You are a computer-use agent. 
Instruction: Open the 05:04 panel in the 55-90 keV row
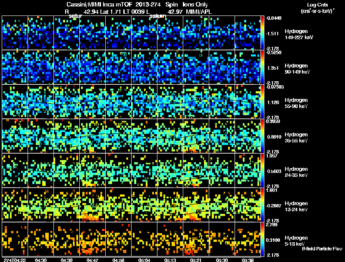(144, 102)
